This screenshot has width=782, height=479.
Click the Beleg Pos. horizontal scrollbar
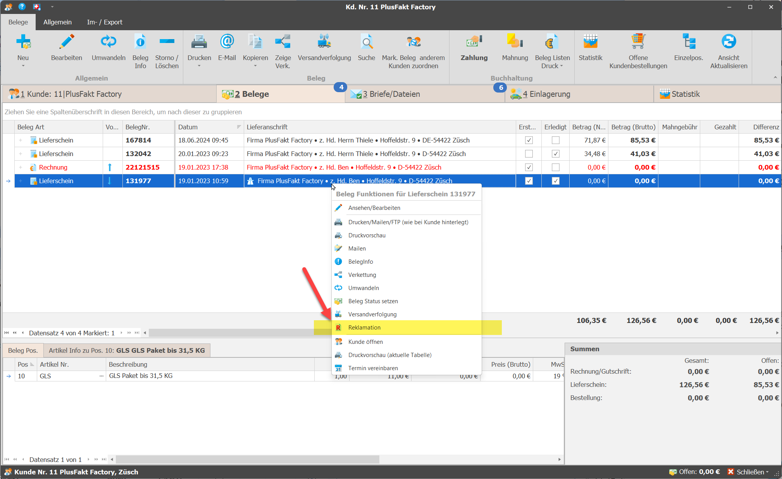pos(247,459)
